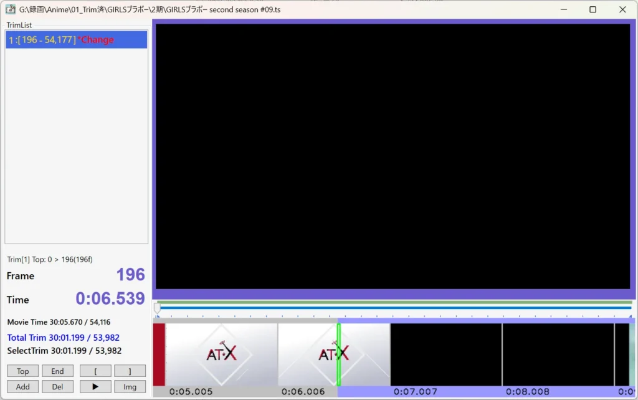Maximize the trim editor window
Screen dimensions: 638x400
593,9
